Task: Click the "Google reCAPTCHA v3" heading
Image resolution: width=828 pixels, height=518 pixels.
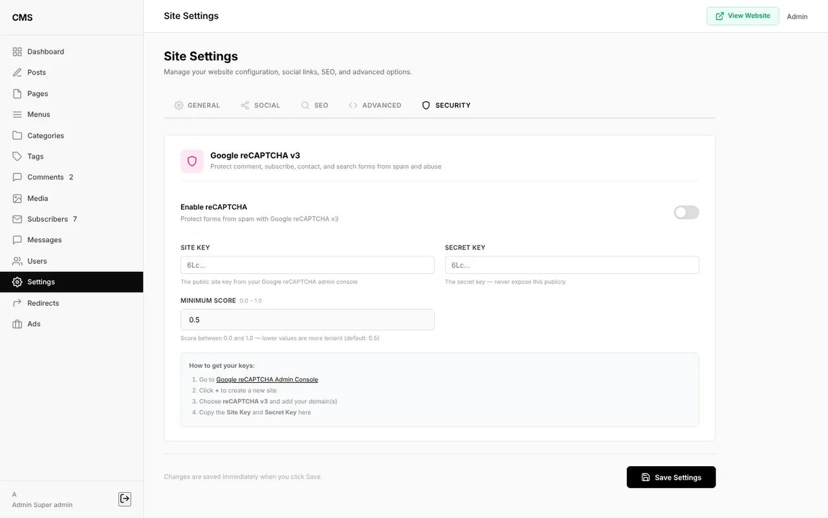Action: pos(255,155)
